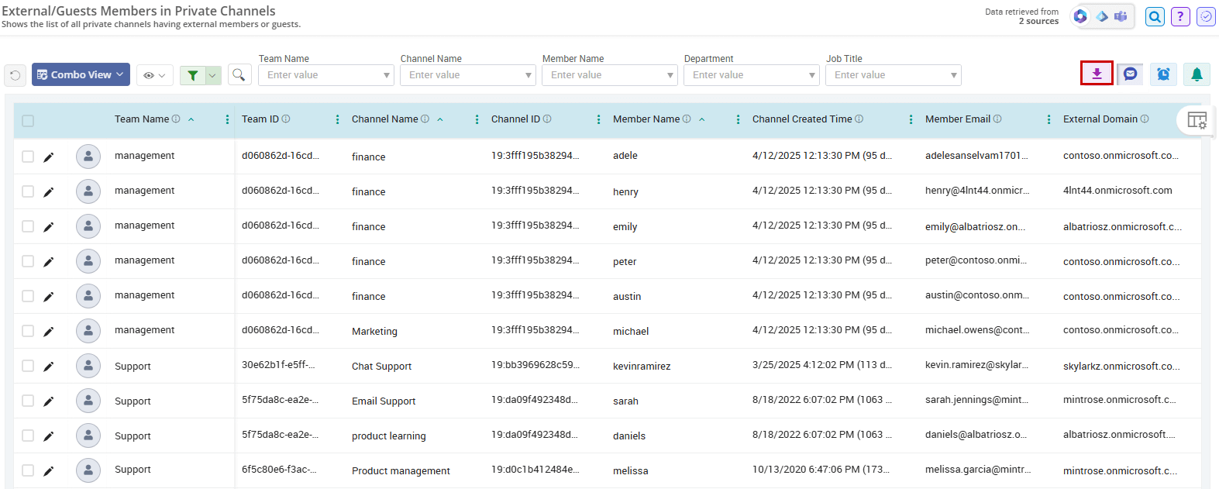Edit the henry row with pencil icon
The width and height of the screenshot is (1219, 489).
[x=48, y=192]
